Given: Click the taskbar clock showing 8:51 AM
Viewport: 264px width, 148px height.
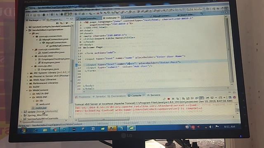Looking at the screenshot, I should [x=229, y=127].
